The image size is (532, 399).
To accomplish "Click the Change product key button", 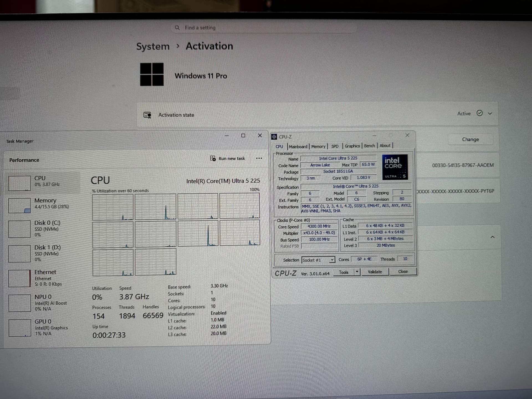I will coord(470,139).
